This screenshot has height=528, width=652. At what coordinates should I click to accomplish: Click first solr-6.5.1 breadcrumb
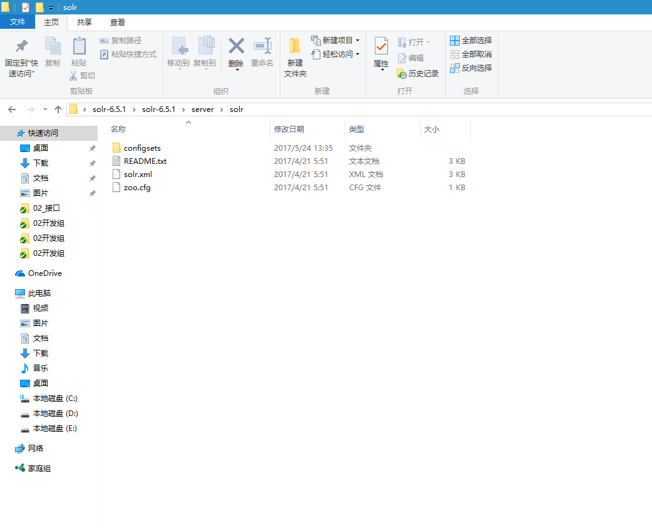click(x=109, y=109)
